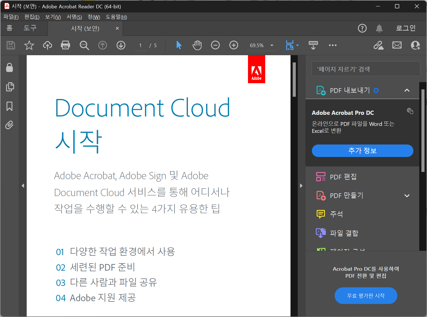Click the Adobe red logo in document
Image resolution: width=427 pixels, height=317 pixels.
point(257,69)
